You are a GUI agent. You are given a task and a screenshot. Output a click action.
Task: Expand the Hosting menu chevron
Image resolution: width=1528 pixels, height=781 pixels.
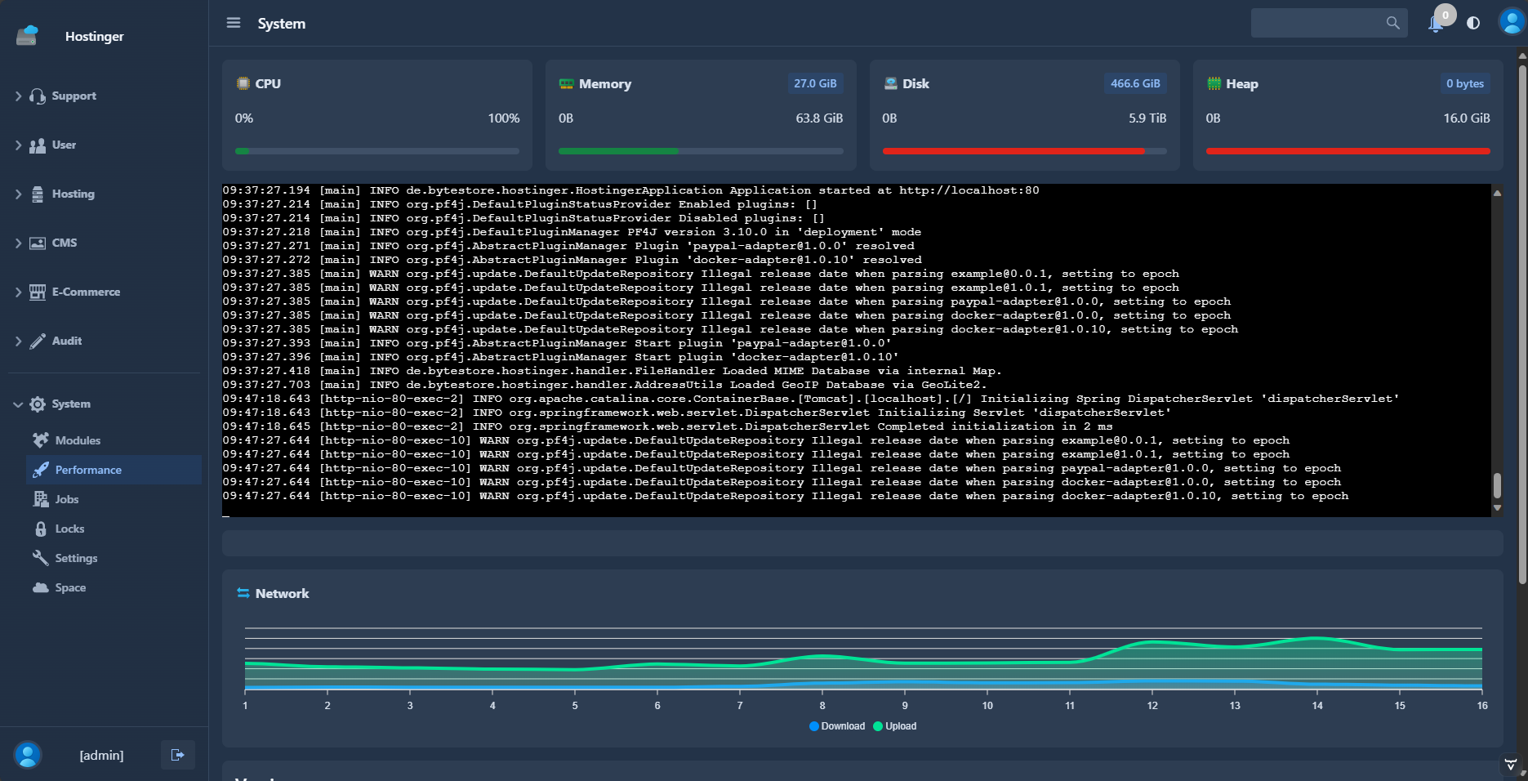18,194
